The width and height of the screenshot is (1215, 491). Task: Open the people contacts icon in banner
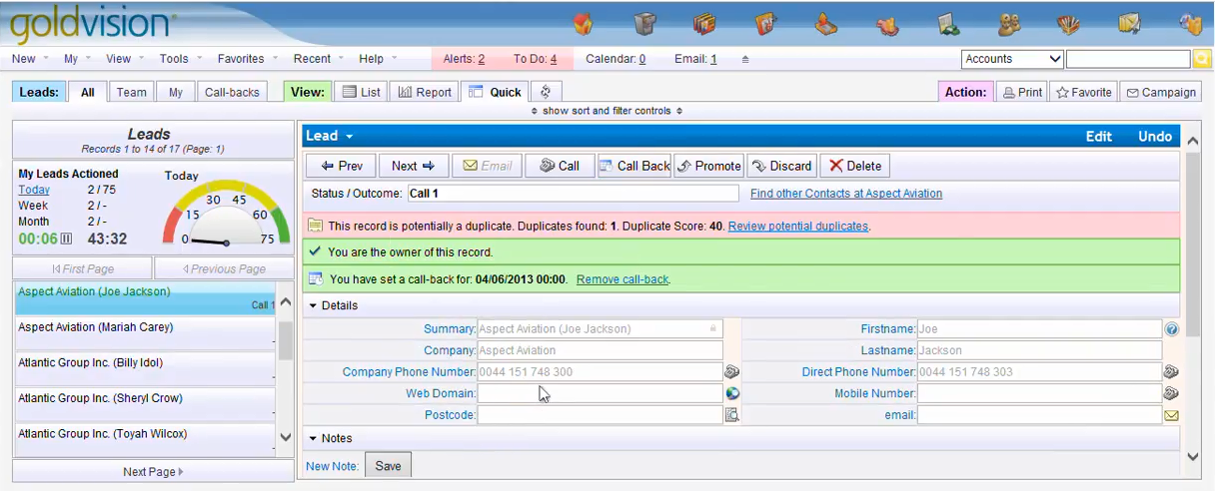pos(1009,24)
